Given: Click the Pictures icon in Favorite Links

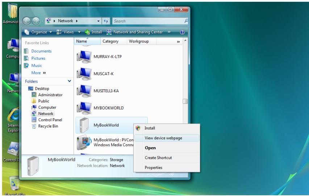Looking at the screenshot, I should pos(26,59).
